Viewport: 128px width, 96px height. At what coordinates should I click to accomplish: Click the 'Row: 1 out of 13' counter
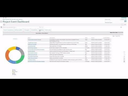click(116, 36)
